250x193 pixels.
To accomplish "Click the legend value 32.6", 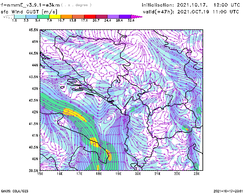I will pos(131,20).
